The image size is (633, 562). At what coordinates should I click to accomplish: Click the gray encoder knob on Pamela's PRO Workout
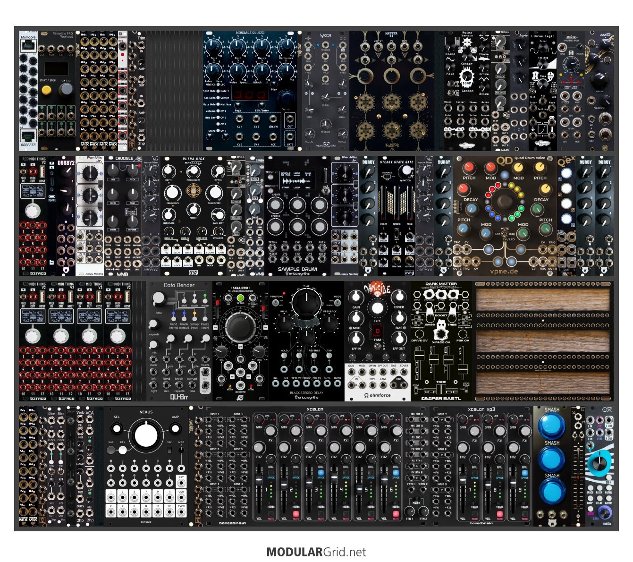pyautogui.click(x=66, y=89)
